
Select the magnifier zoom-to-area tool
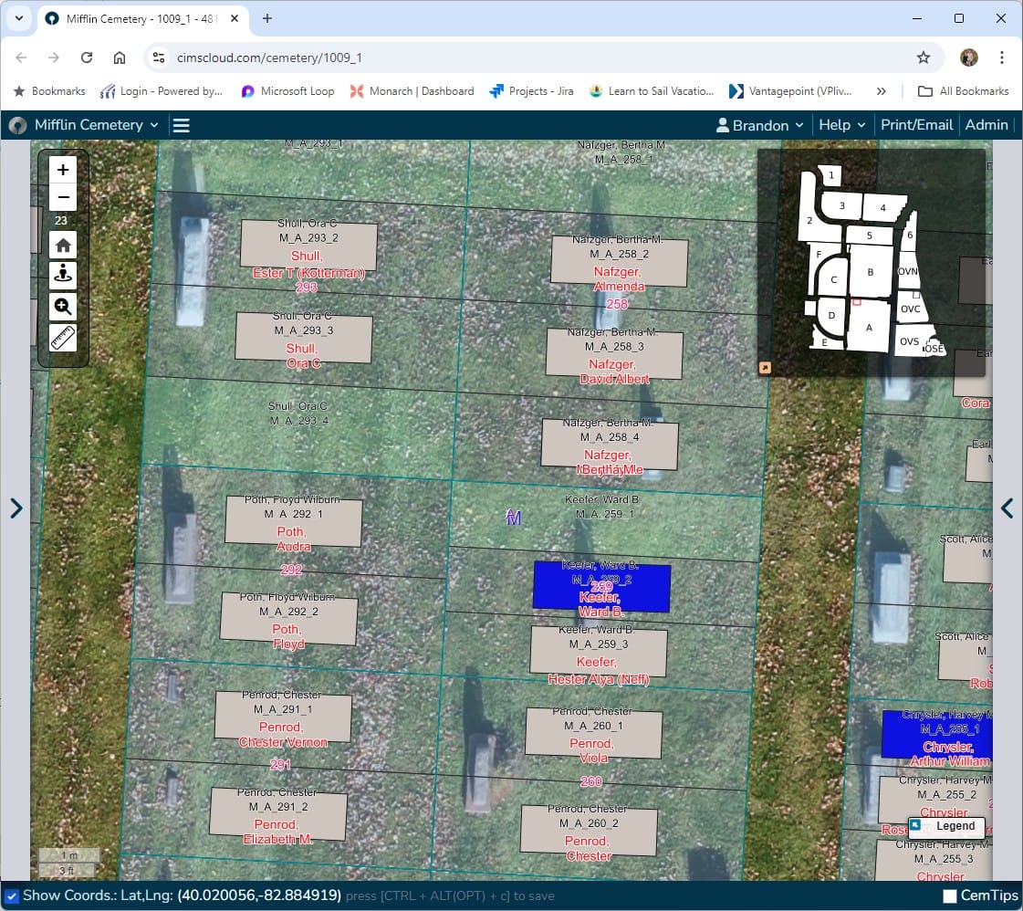coord(63,307)
